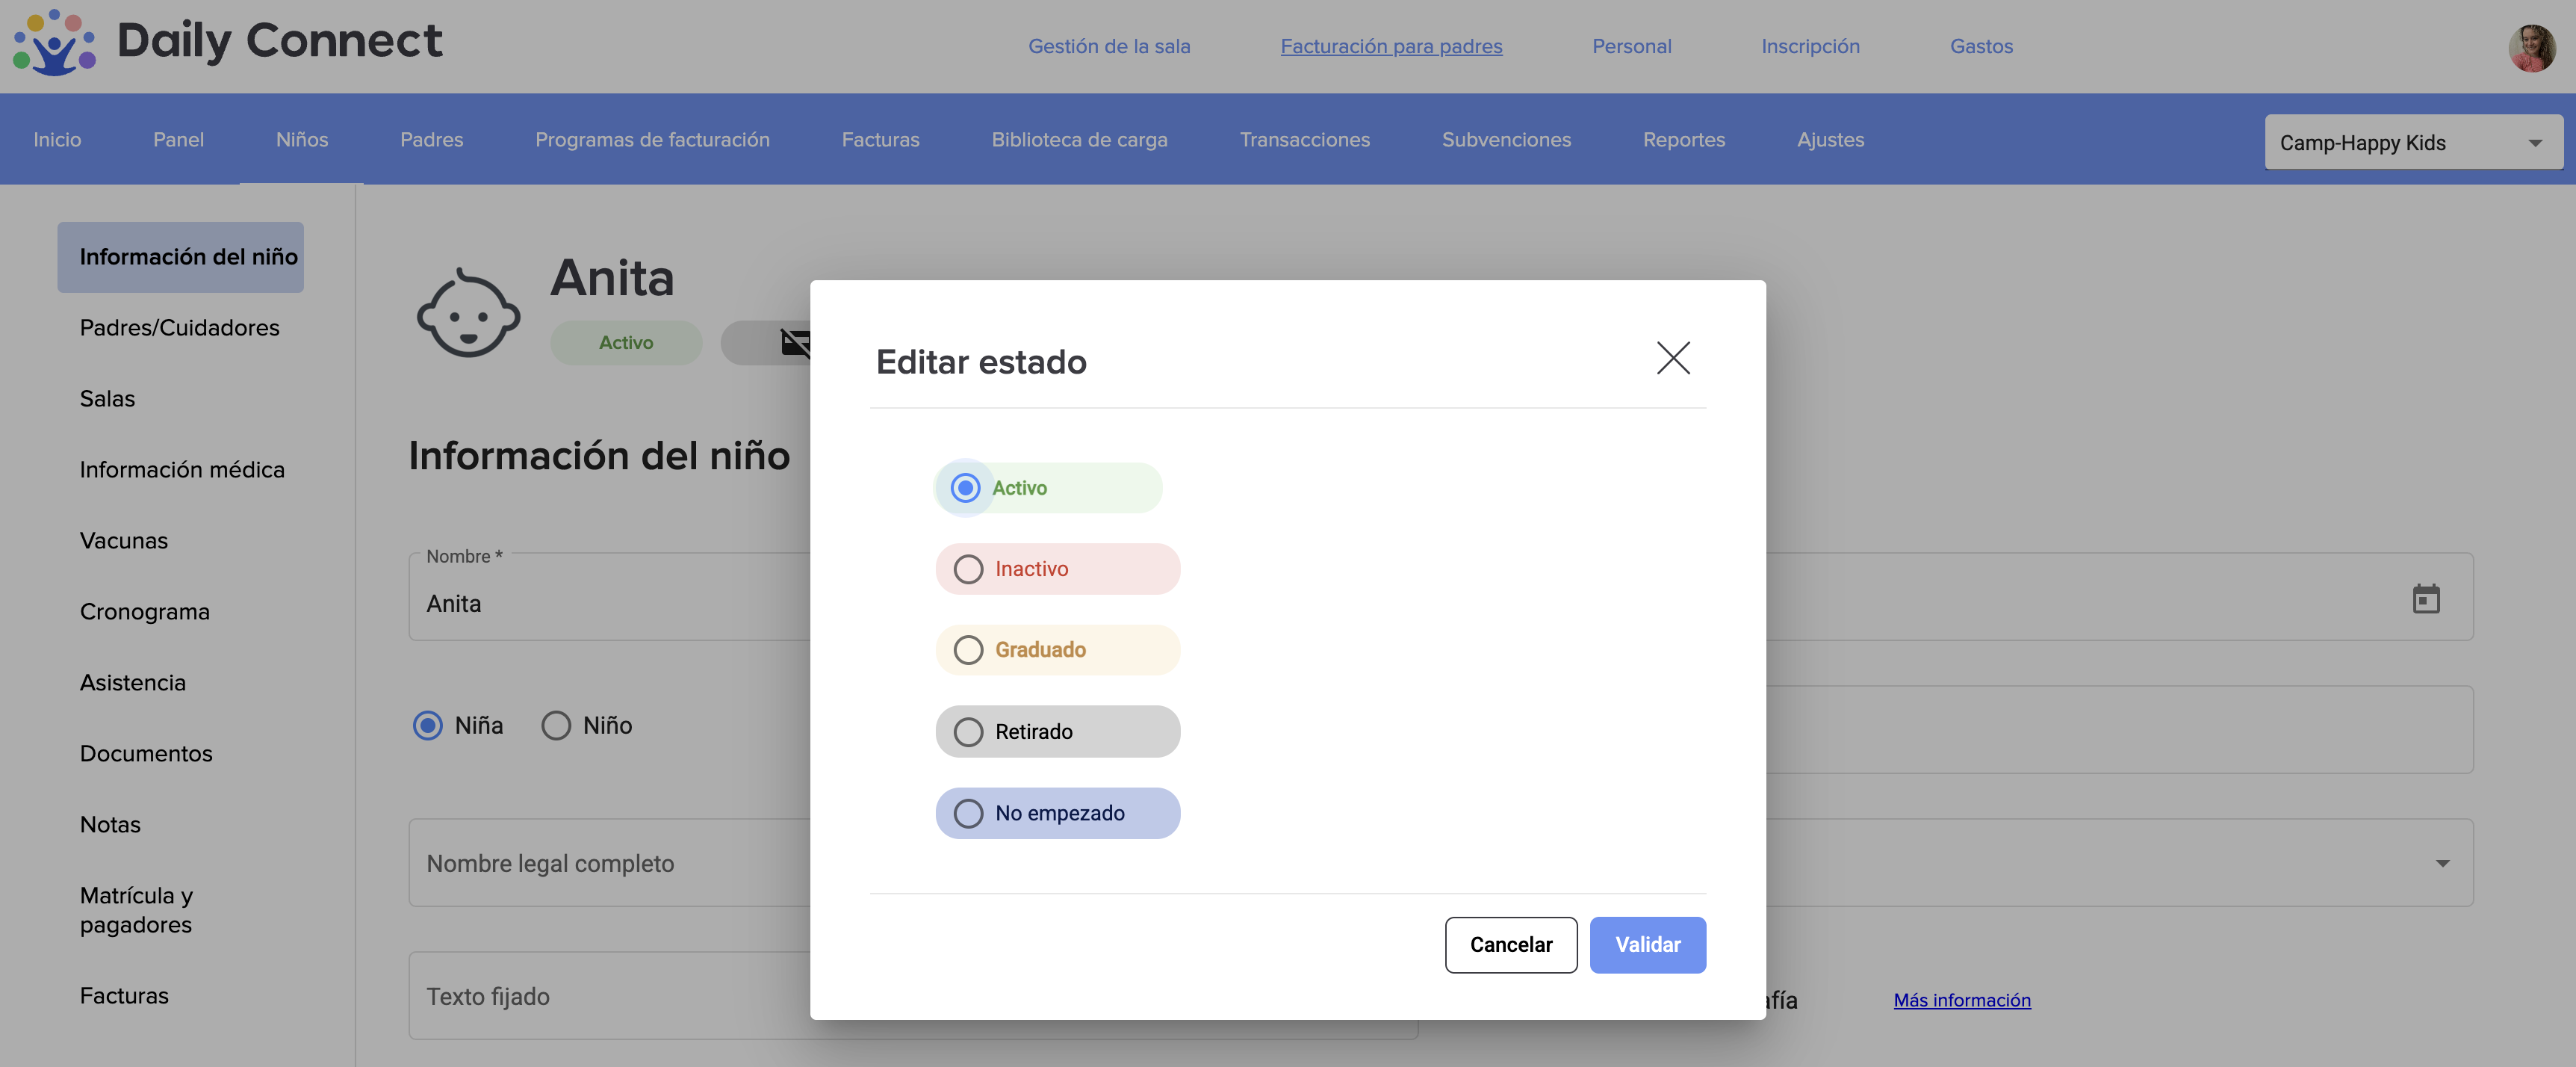
Task: Open the Más información link
Action: tap(1961, 1000)
